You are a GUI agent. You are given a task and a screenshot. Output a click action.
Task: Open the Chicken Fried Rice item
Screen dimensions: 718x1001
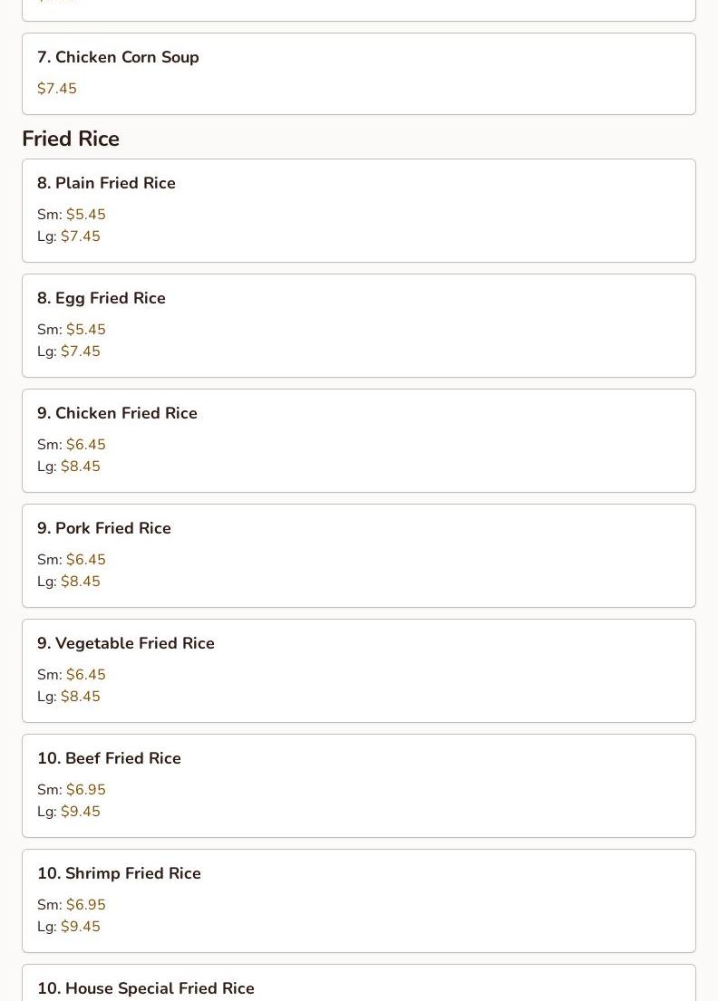117,413
